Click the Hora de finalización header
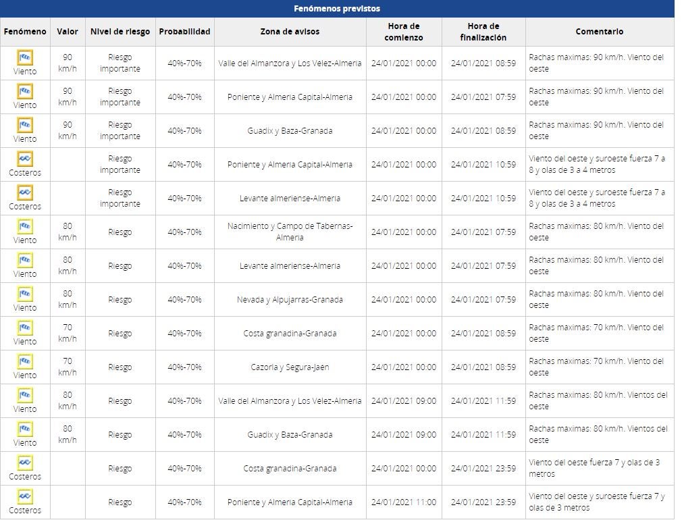This screenshot has height=520, width=682. [x=483, y=32]
